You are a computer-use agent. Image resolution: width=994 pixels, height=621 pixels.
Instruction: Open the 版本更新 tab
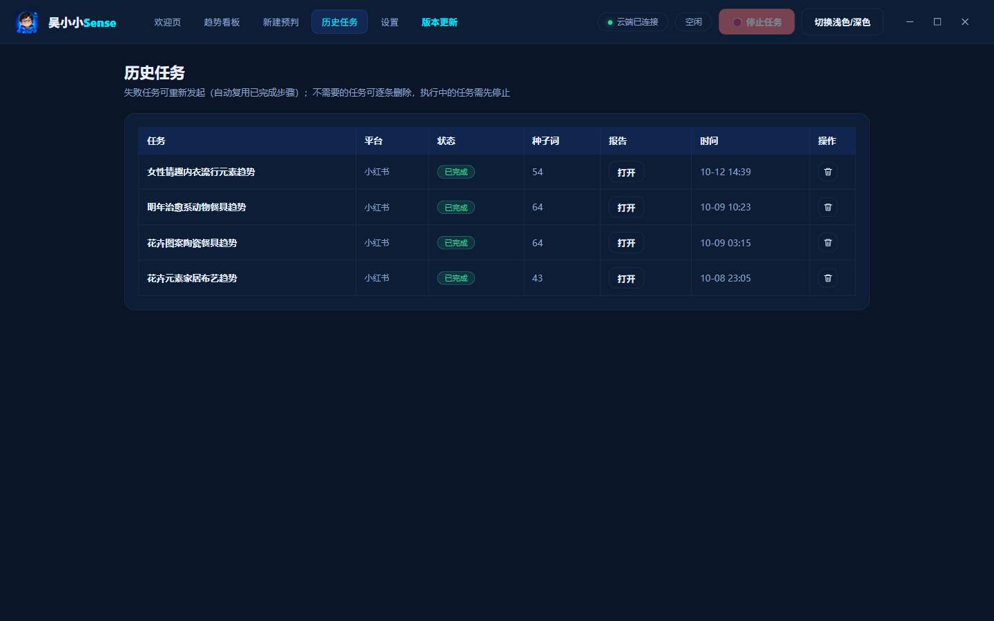[x=439, y=22]
